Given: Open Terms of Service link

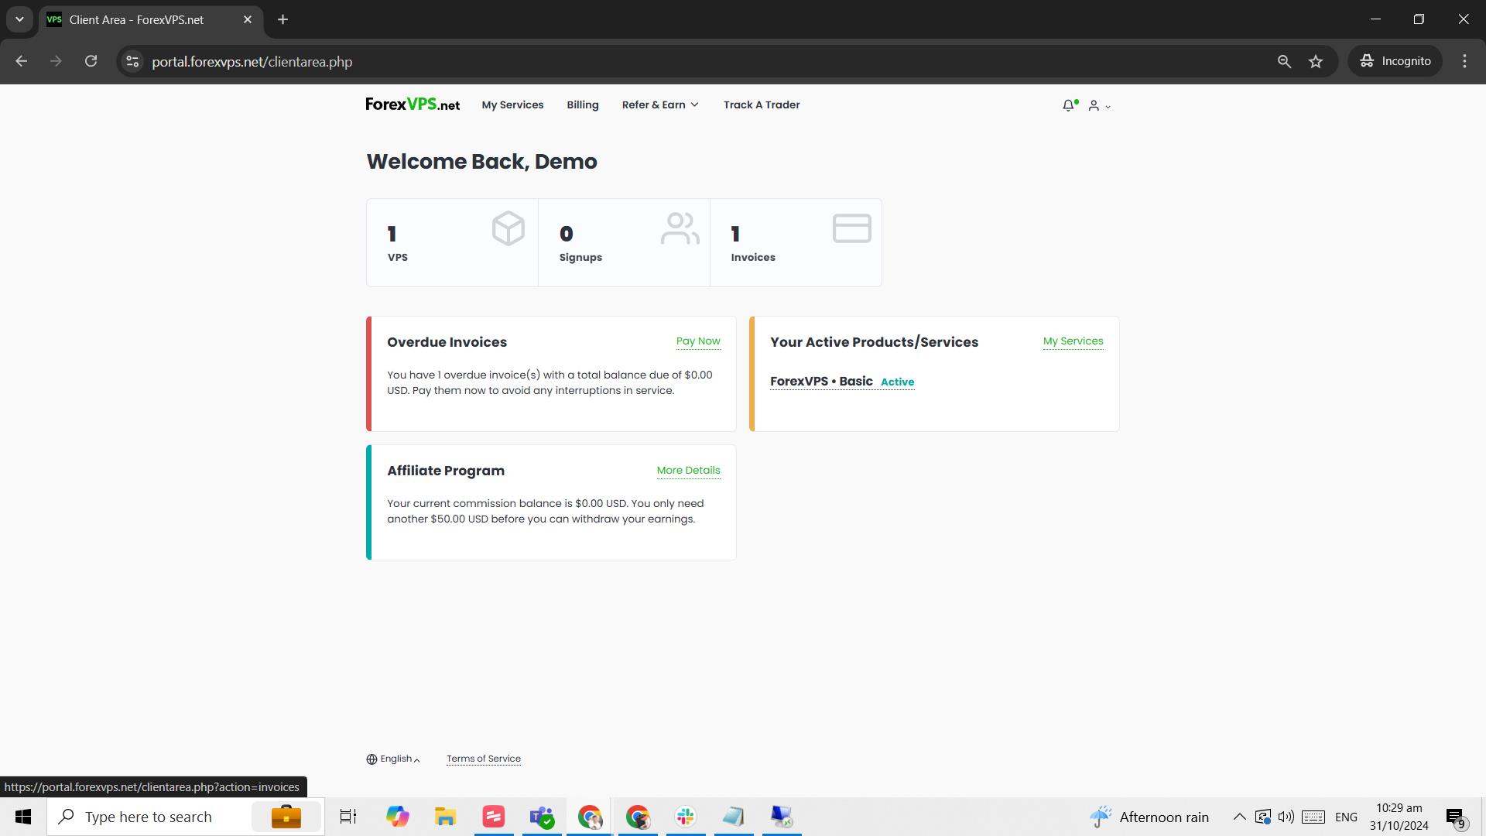Looking at the screenshot, I should pos(483,759).
